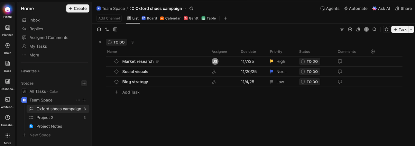
Task: Open the Home icon in the left rail
Action: (x=8, y=9)
